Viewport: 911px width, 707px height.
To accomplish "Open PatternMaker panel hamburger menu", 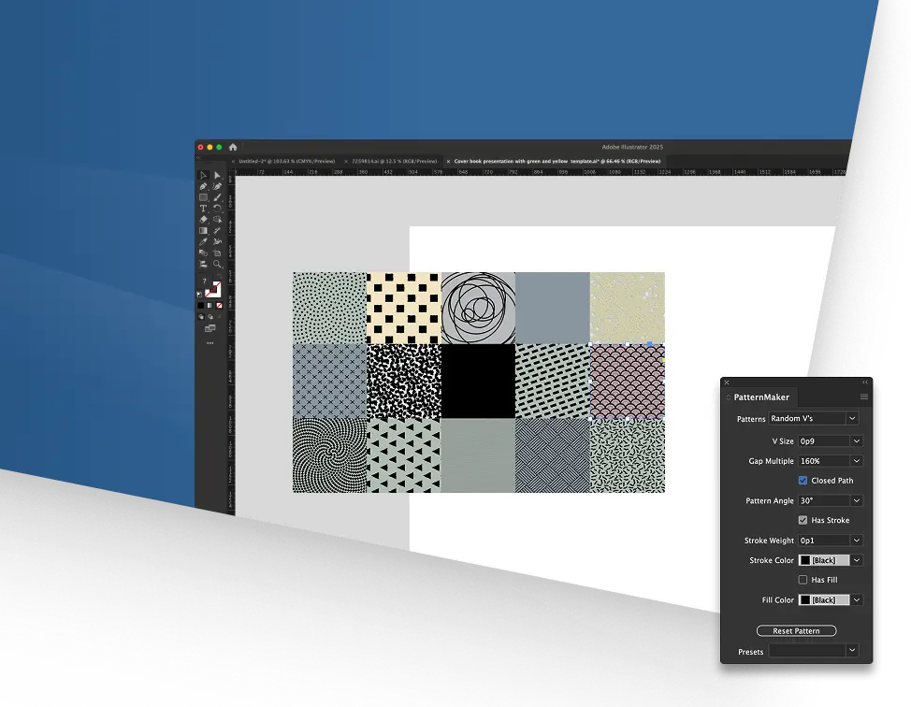I will click(x=864, y=397).
